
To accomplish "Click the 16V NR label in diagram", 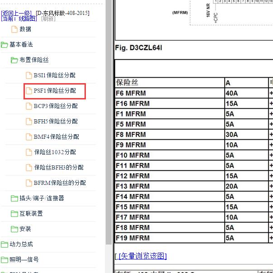I will [208, 10].
